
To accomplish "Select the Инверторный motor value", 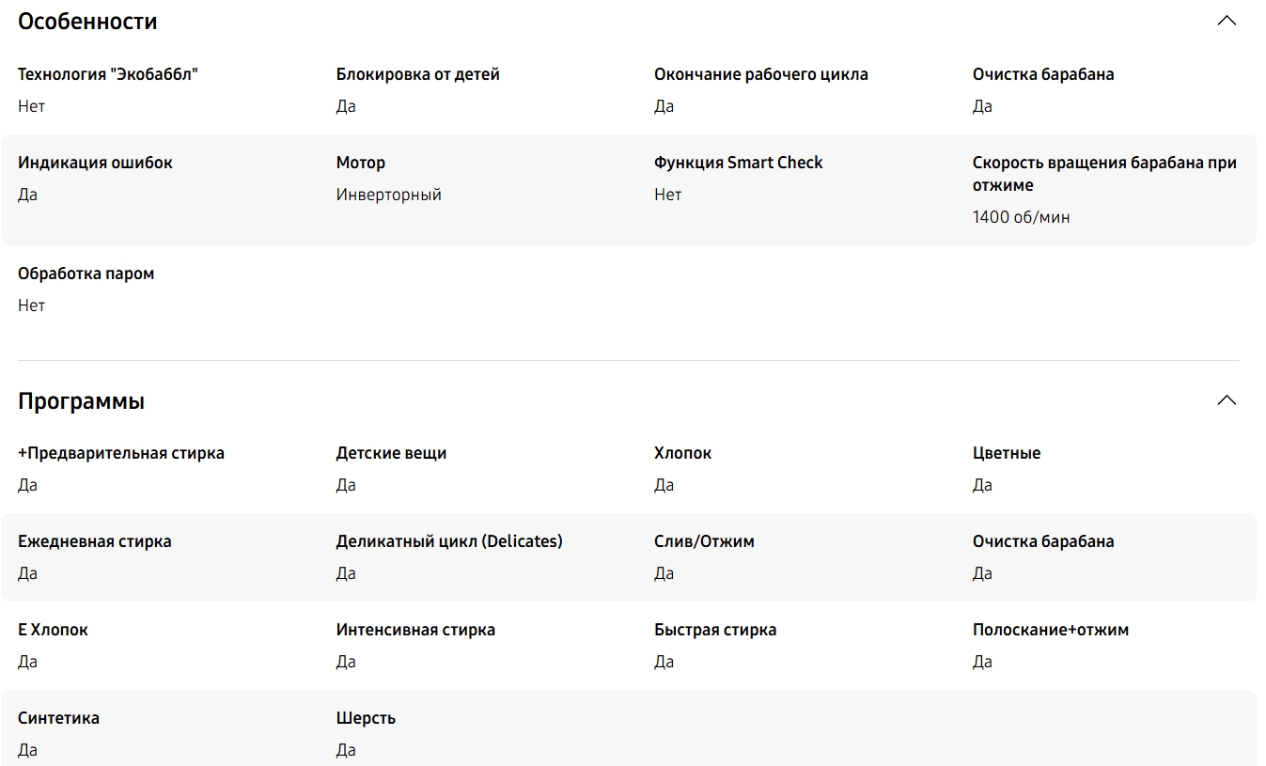I will point(389,195).
